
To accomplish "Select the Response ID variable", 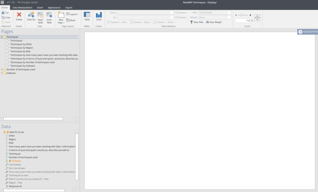I will coord(15,186).
